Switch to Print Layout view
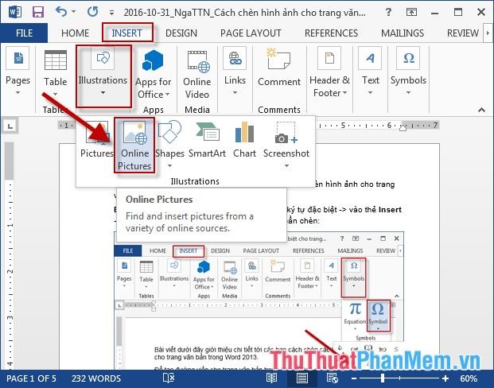Screen dimensions: 494x388 301,378
